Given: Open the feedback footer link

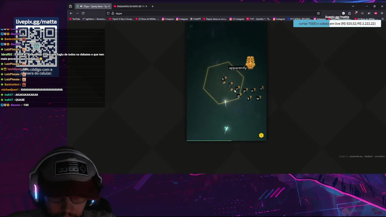Looking at the screenshot, I should [369, 156].
